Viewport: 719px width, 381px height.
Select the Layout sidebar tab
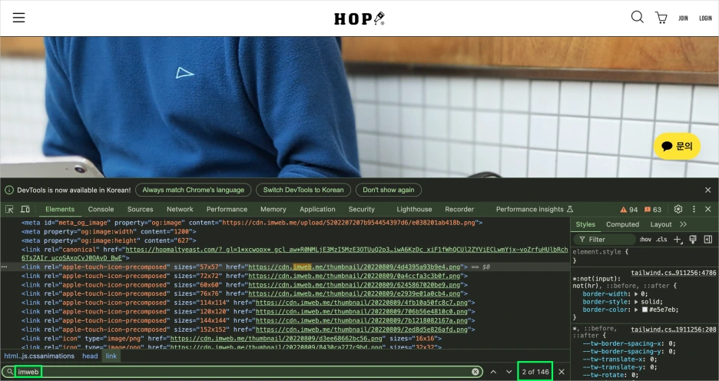[x=661, y=224]
